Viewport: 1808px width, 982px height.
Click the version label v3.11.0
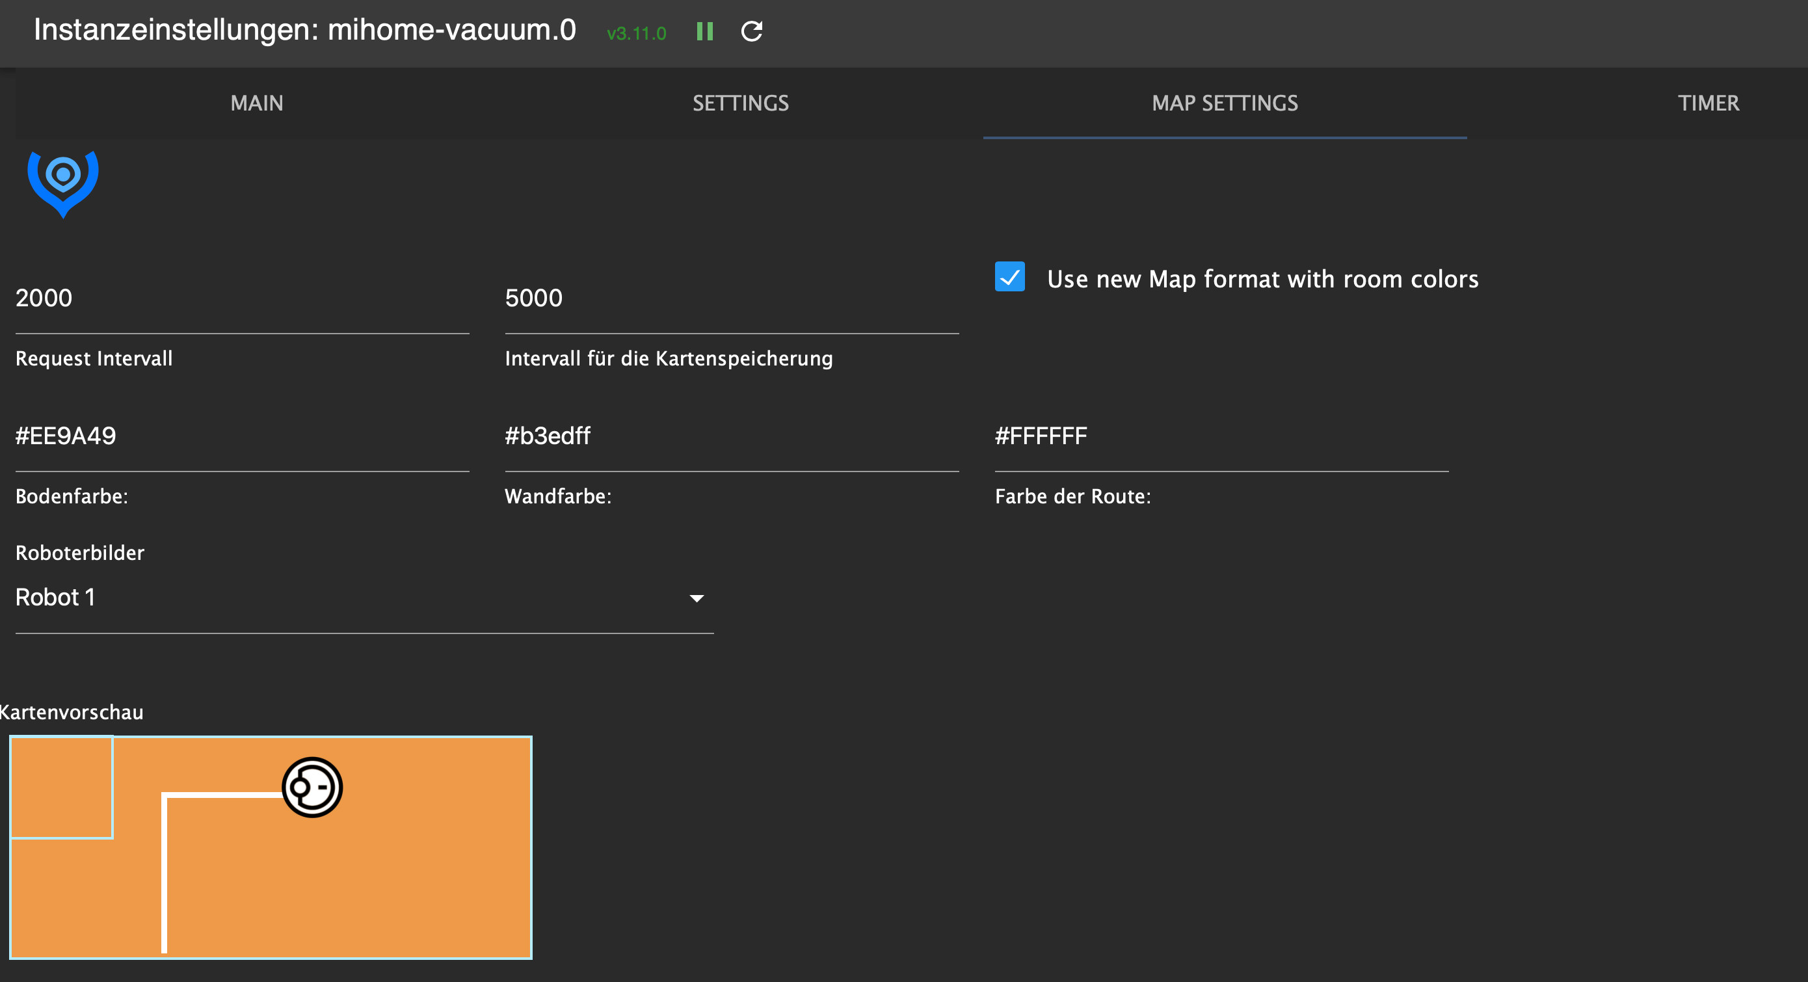tap(636, 34)
